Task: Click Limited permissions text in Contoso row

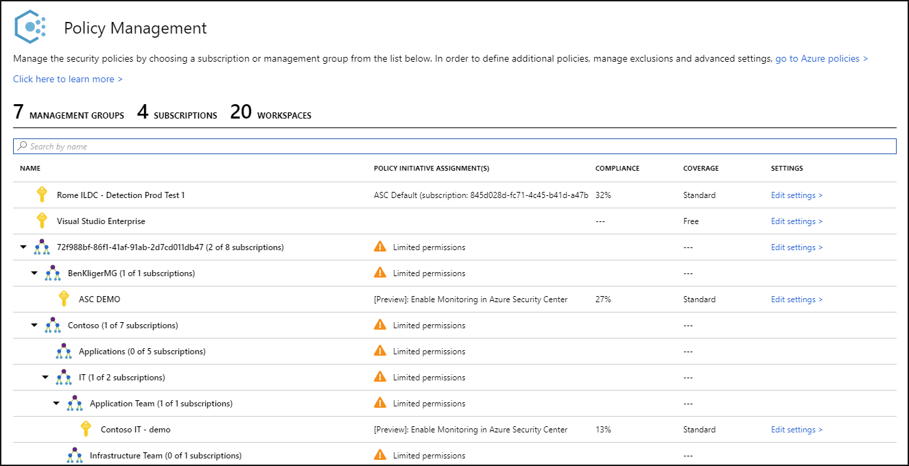Action: coord(429,326)
